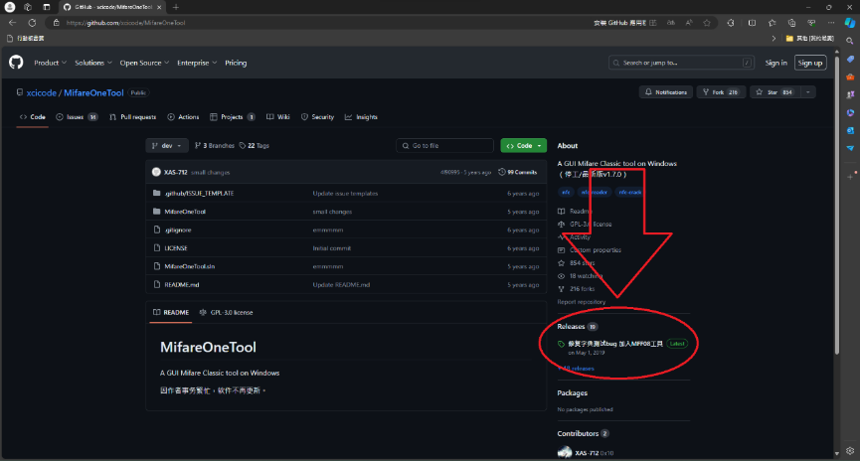
Task: Open Edge split screen icon
Action: [752, 23]
